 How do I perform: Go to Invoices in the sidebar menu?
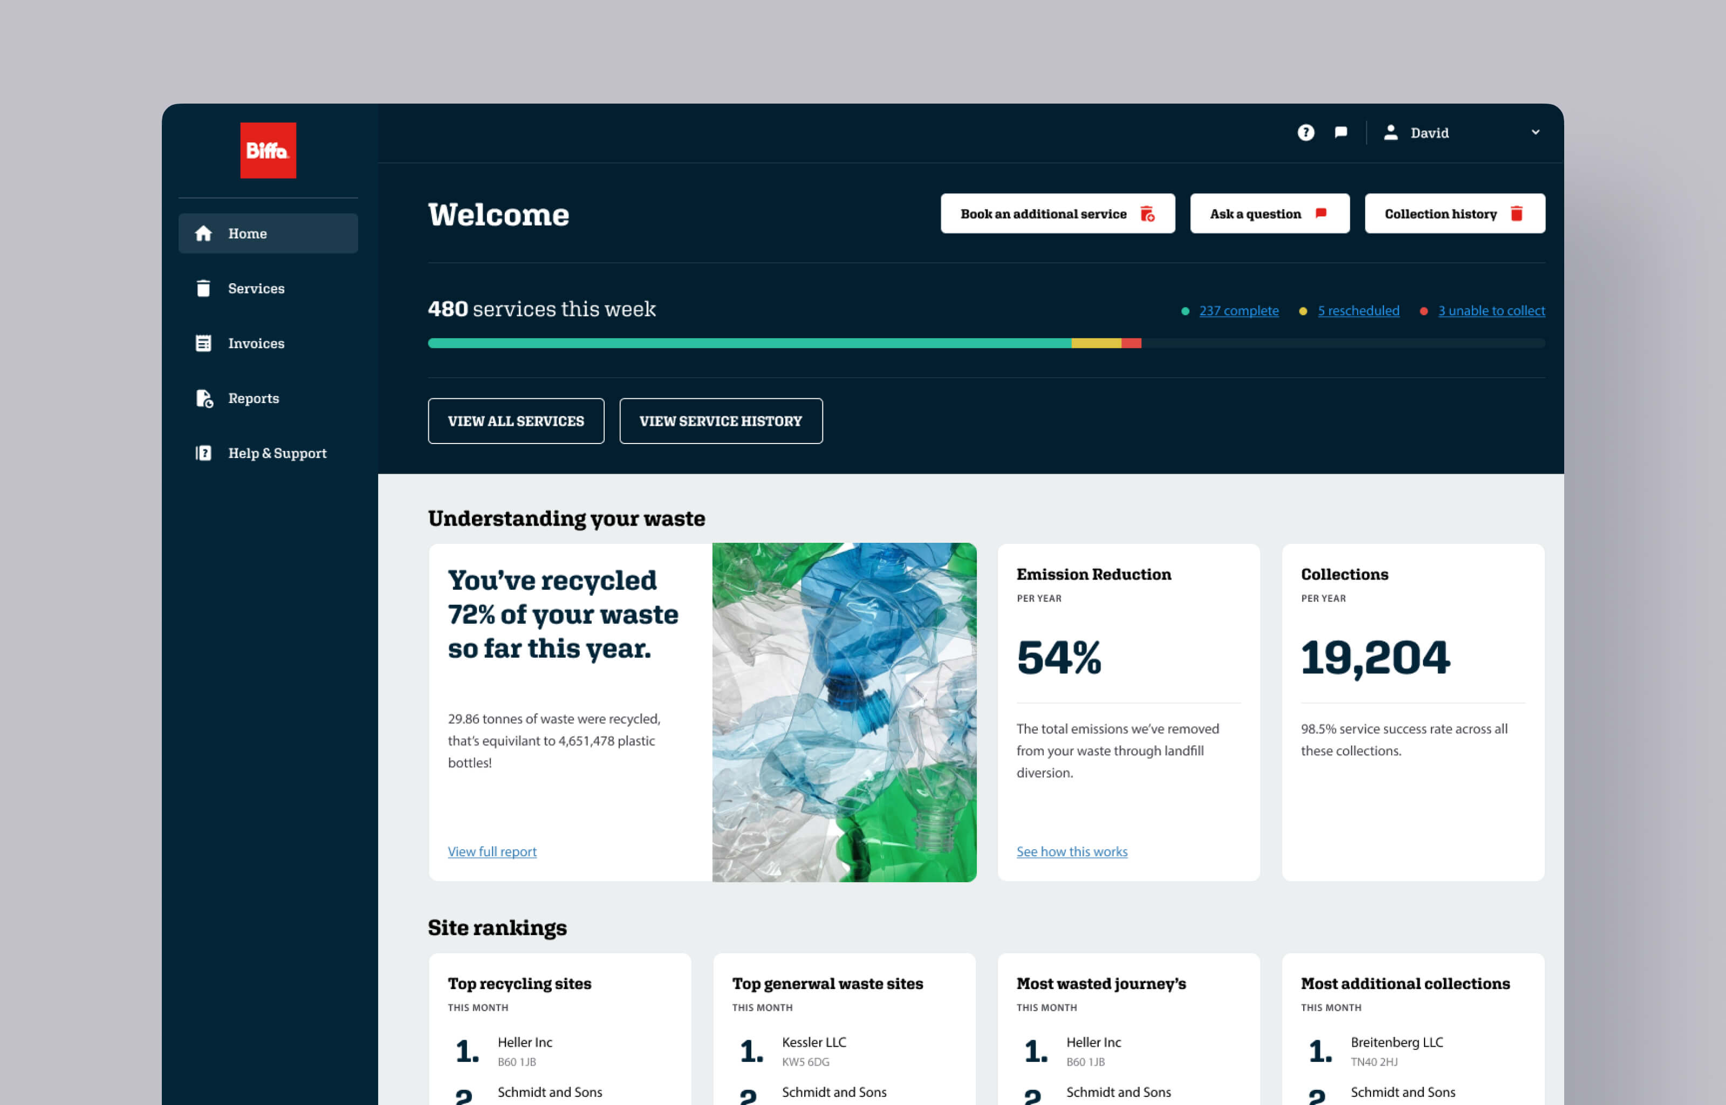coord(256,343)
